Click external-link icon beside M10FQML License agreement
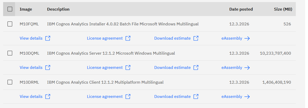Screen dimensions: 308x108 tap(128, 38)
